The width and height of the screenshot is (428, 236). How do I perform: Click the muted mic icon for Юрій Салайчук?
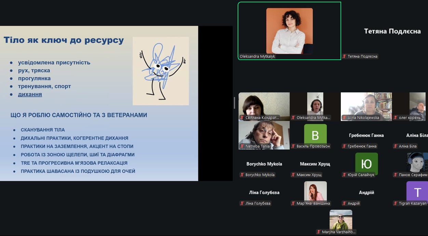pos(345,175)
